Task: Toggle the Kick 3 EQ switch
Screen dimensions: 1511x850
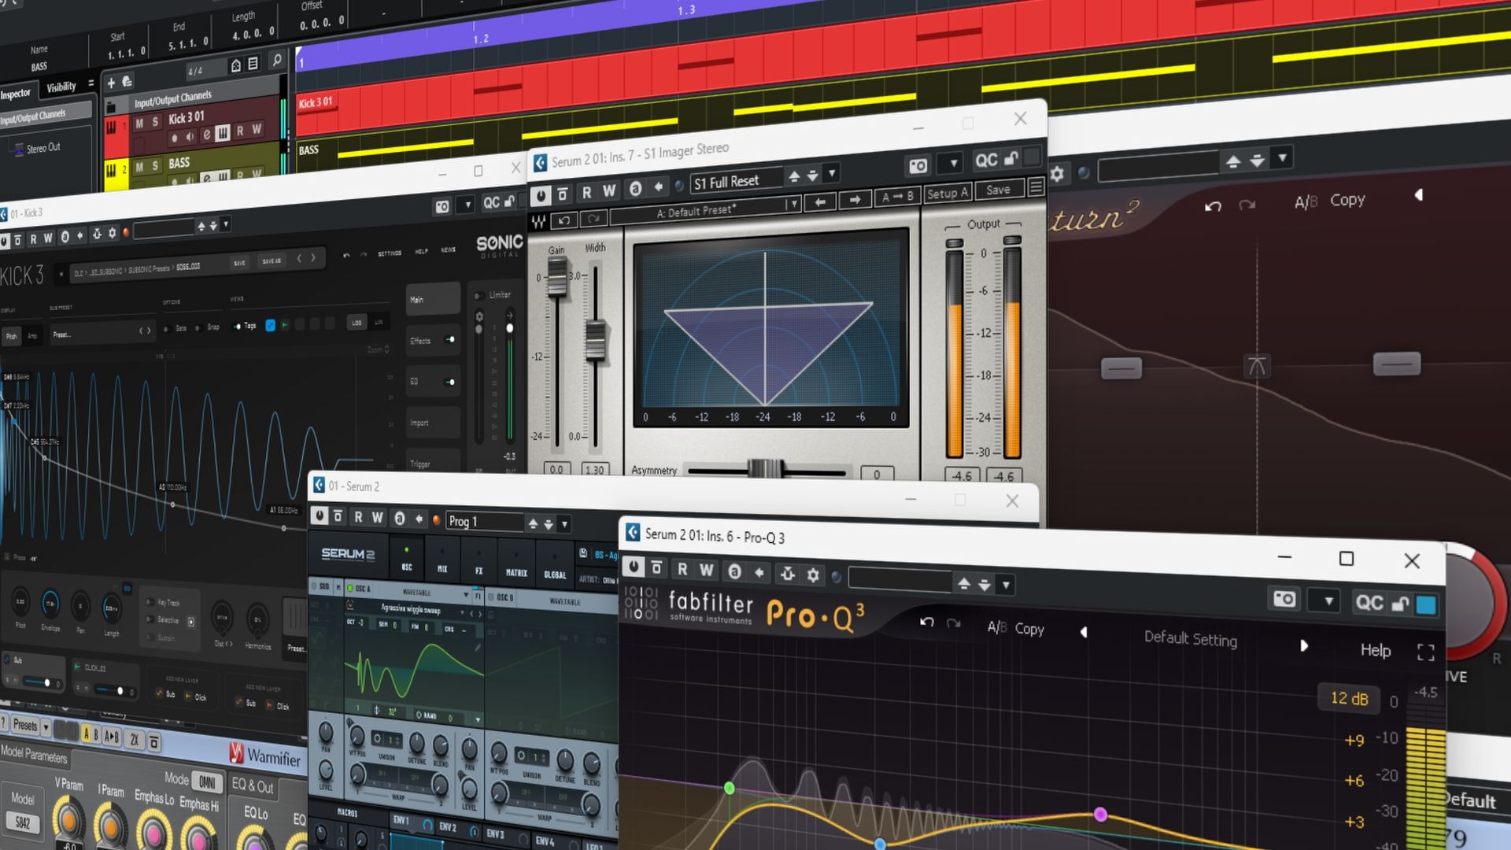Action: [449, 382]
